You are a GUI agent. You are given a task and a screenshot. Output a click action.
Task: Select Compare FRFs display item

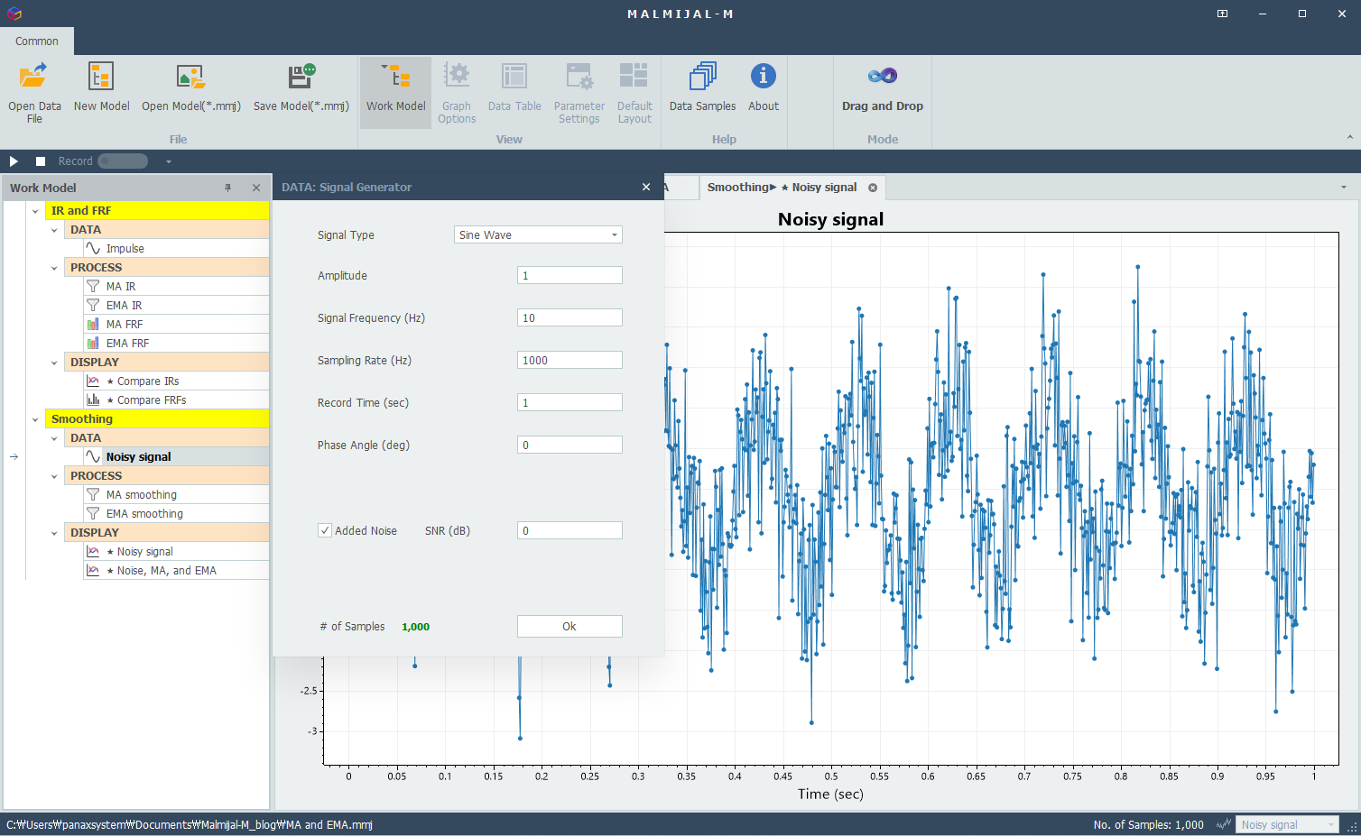(176, 400)
